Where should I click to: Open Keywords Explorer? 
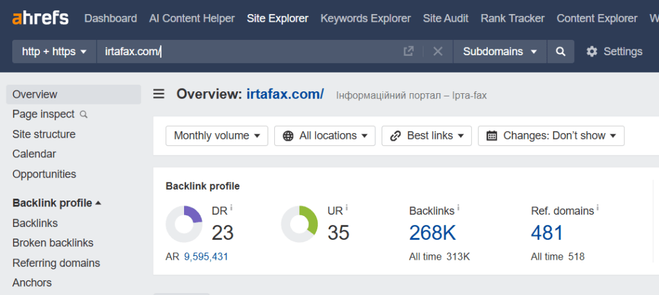point(366,19)
